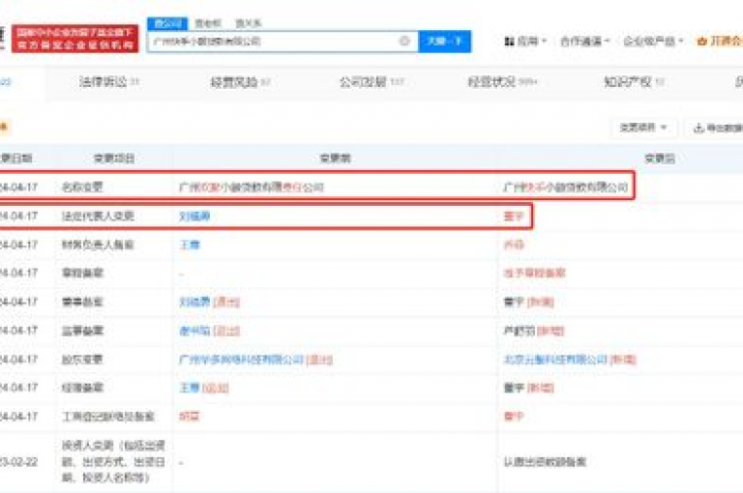Click the 变更前 column header
Image resolution: width=743 pixels, height=493 pixels.
[x=335, y=159]
